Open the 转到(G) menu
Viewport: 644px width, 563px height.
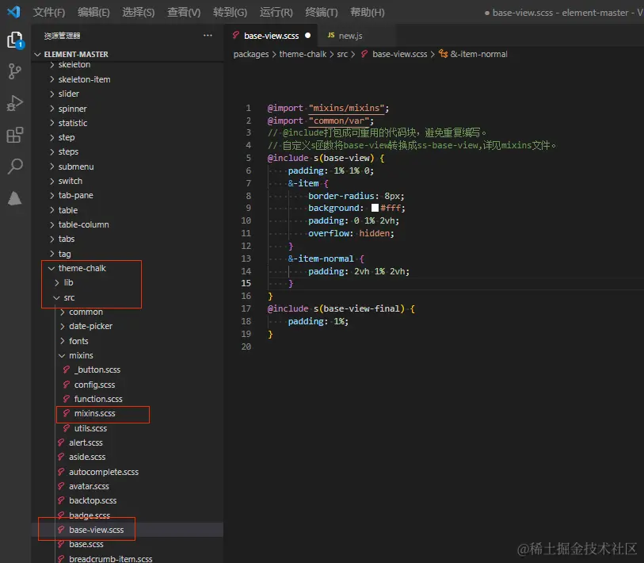pos(230,13)
